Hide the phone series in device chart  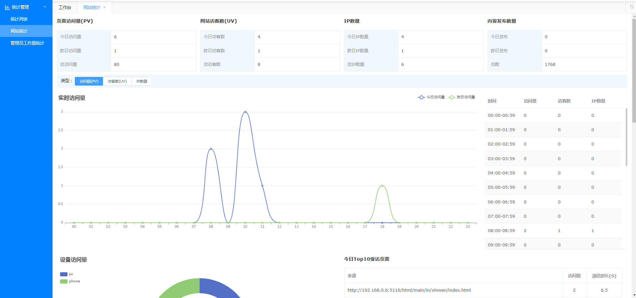pyautogui.click(x=64, y=281)
